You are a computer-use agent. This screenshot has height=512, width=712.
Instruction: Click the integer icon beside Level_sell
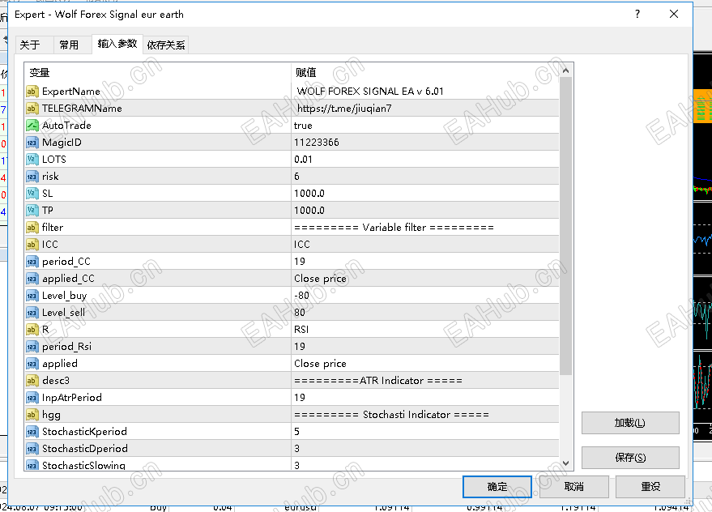tap(32, 313)
